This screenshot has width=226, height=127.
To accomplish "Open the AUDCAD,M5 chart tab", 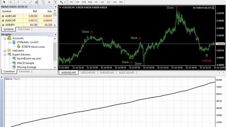I will pos(126,73).
